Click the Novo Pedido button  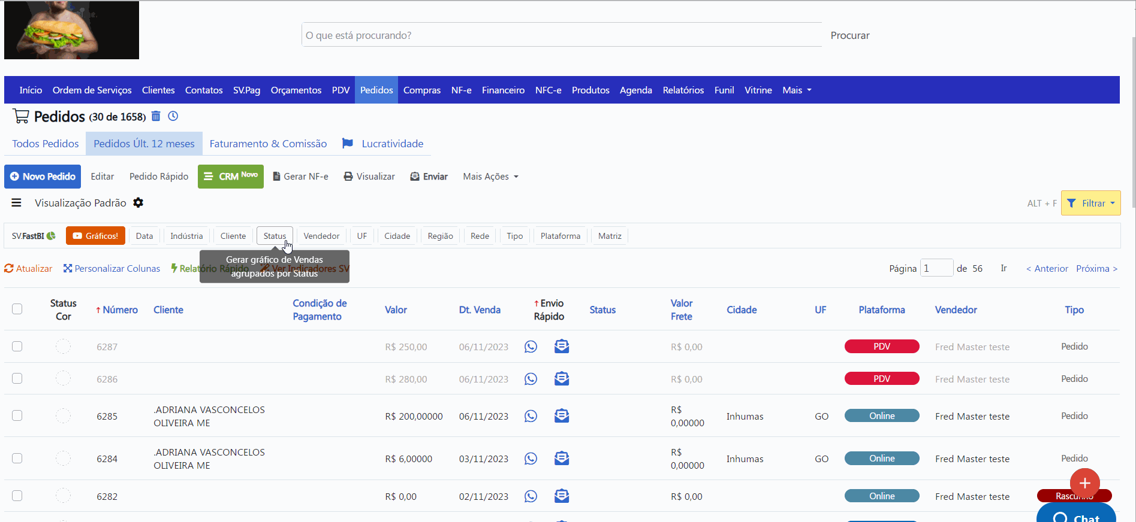[x=43, y=177]
